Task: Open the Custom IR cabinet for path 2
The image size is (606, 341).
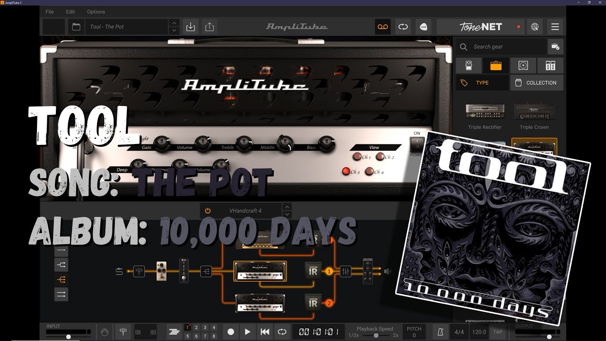Action: pos(313,302)
